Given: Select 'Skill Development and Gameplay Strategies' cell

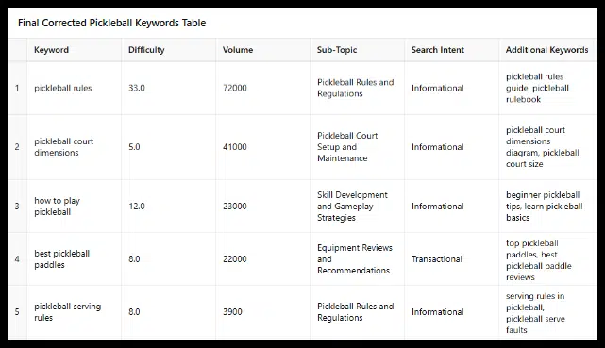Looking at the screenshot, I should coord(358,206).
